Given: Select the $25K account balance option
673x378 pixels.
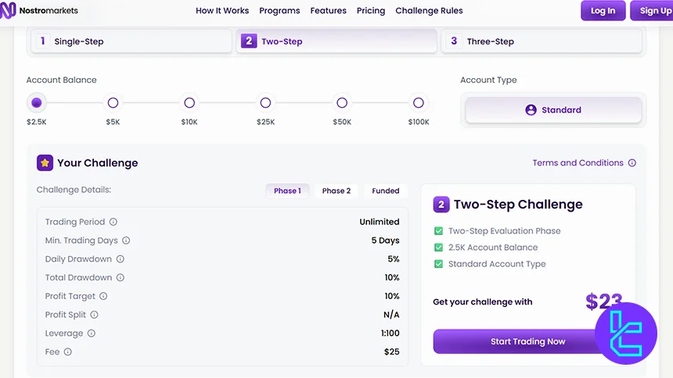Looking at the screenshot, I should click(265, 103).
